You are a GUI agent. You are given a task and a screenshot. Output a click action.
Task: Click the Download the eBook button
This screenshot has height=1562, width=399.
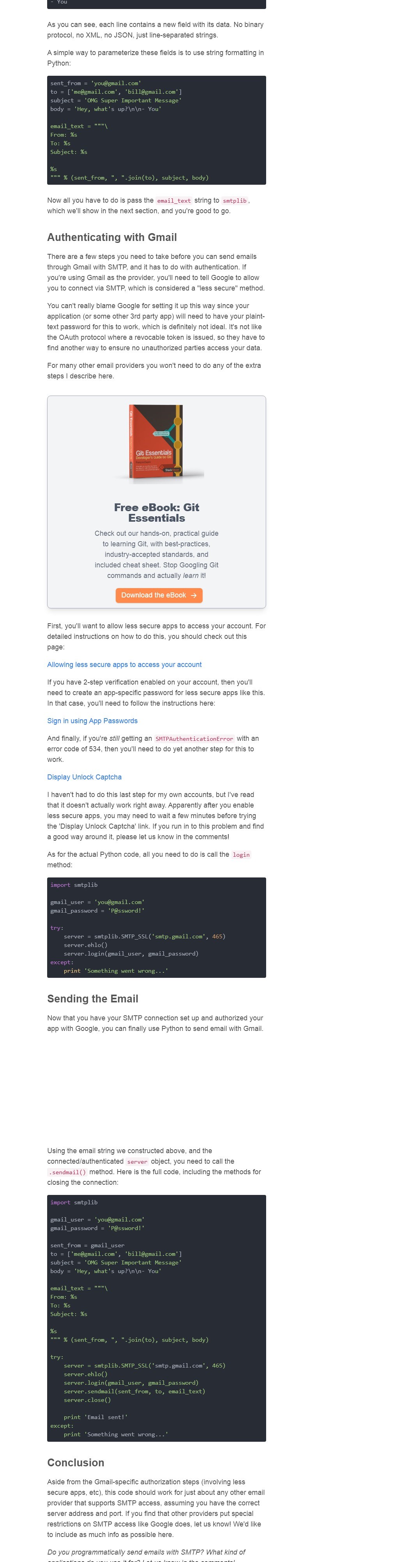[159, 596]
